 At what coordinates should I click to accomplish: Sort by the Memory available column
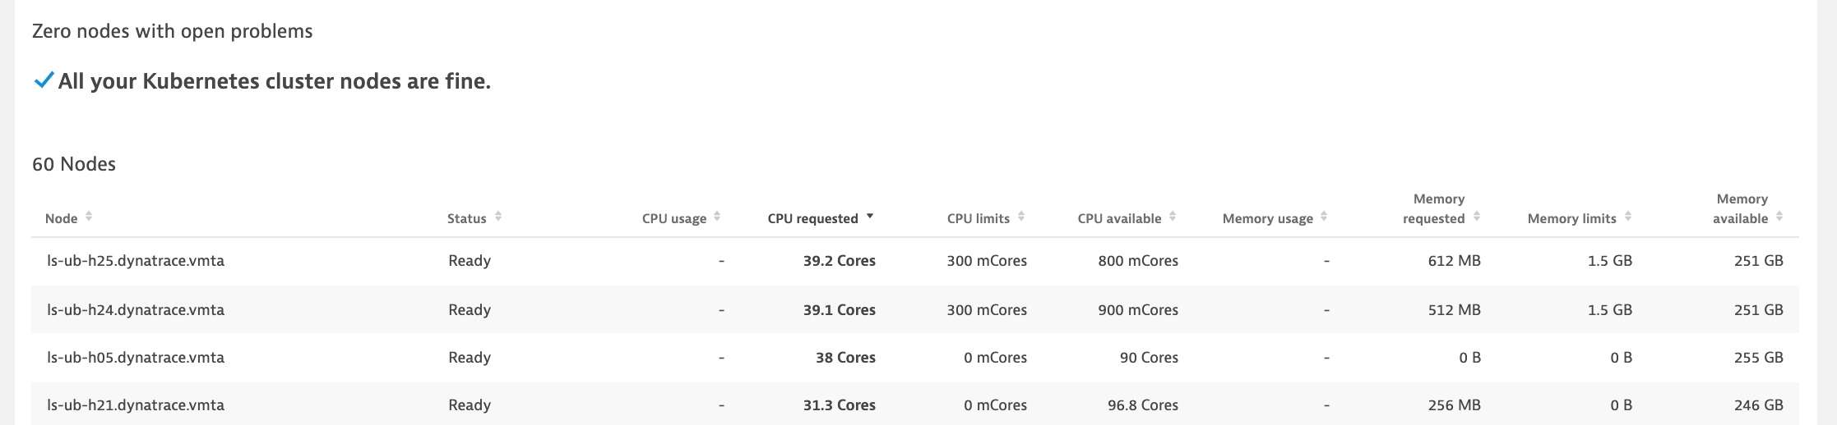1779,217
